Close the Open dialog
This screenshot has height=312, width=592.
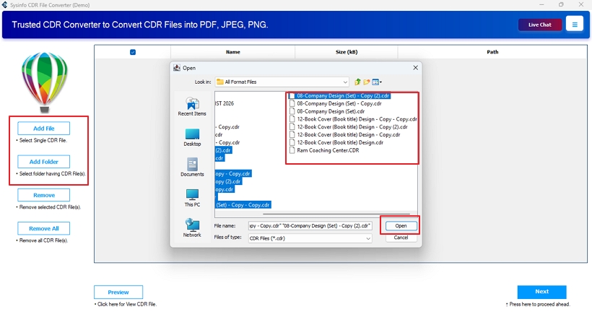tap(415, 68)
